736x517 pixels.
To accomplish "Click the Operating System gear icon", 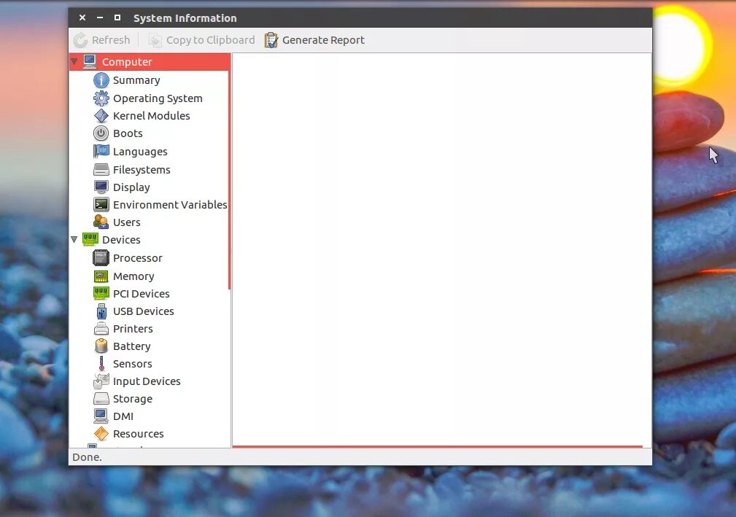I will pyautogui.click(x=101, y=98).
